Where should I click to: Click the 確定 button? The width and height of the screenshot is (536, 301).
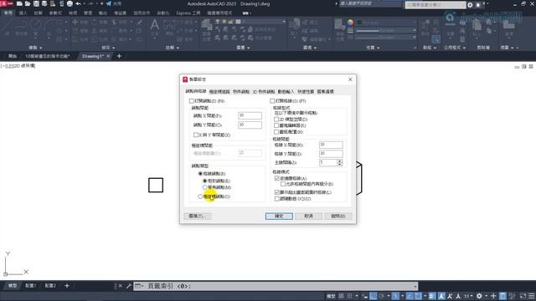pos(279,216)
